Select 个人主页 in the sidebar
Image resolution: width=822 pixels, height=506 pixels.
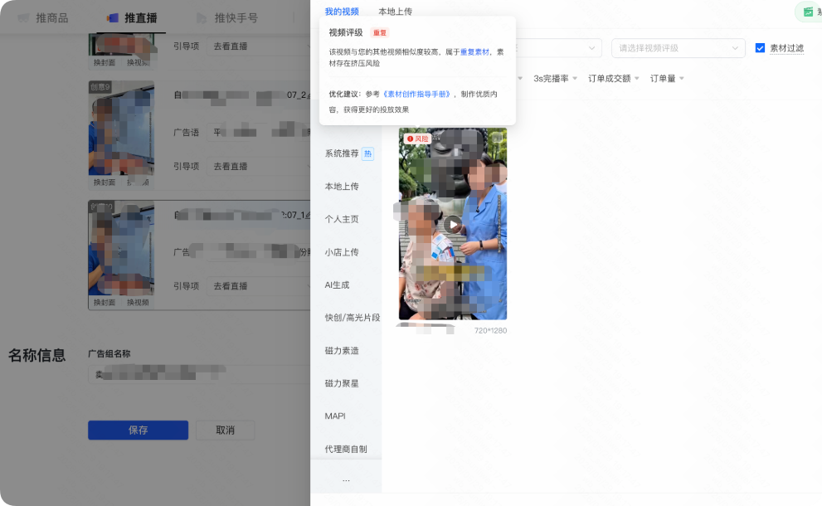tap(342, 219)
